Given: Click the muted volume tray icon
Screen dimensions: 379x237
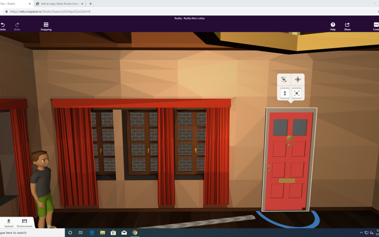Looking at the screenshot, I should pos(372,233).
